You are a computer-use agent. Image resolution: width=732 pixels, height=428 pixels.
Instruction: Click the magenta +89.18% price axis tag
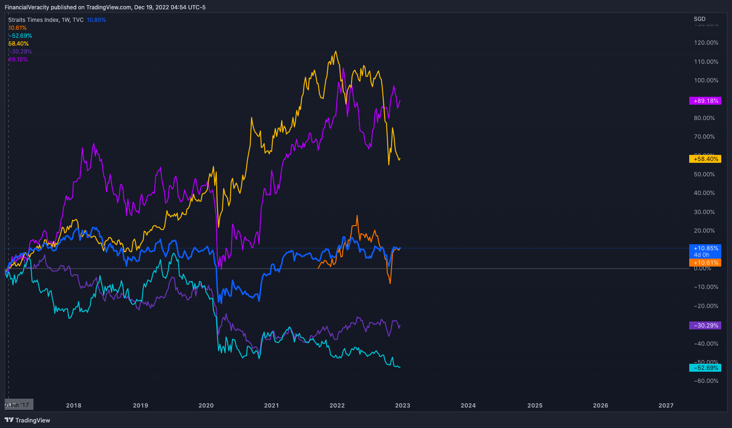pos(705,101)
